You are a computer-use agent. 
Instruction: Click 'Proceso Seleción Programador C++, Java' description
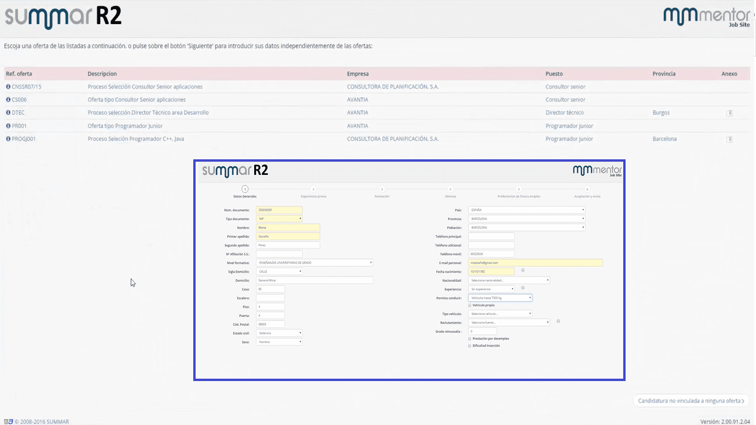(x=136, y=139)
